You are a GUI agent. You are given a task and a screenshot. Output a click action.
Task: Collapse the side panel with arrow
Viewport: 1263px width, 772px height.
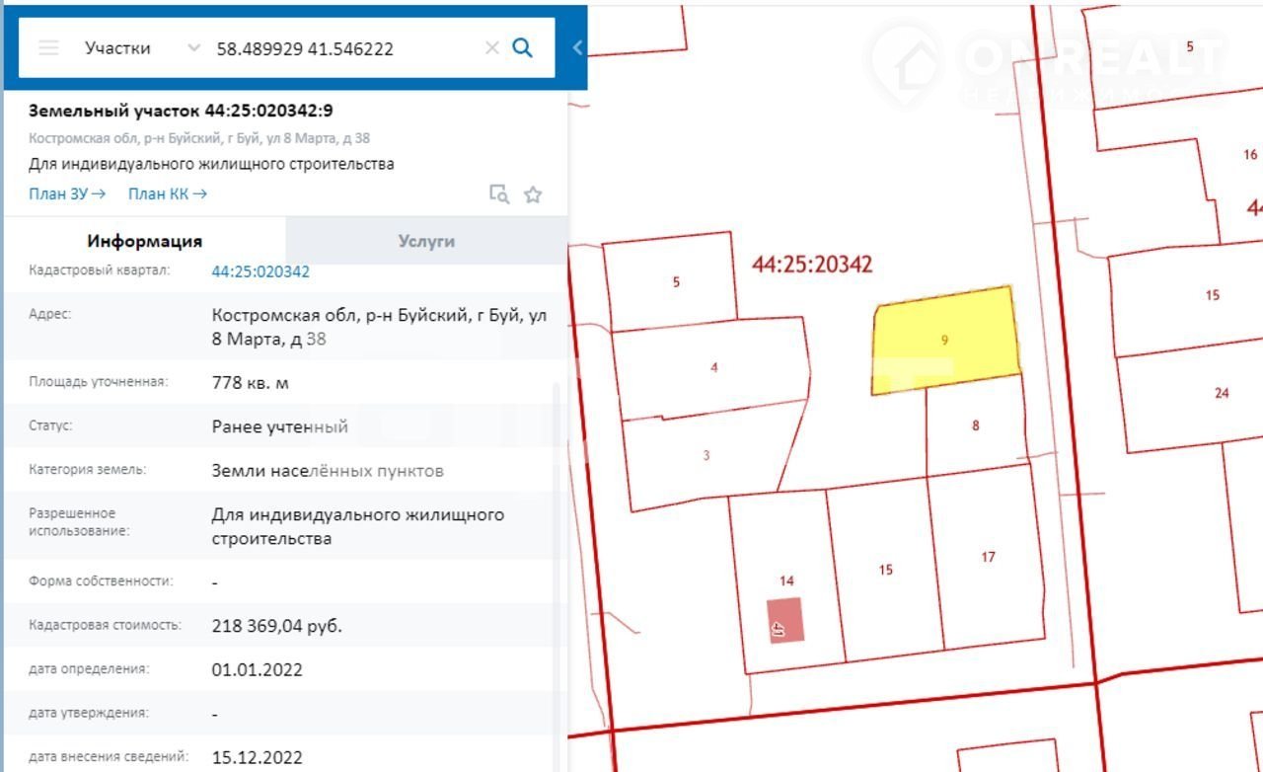[x=577, y=47]
